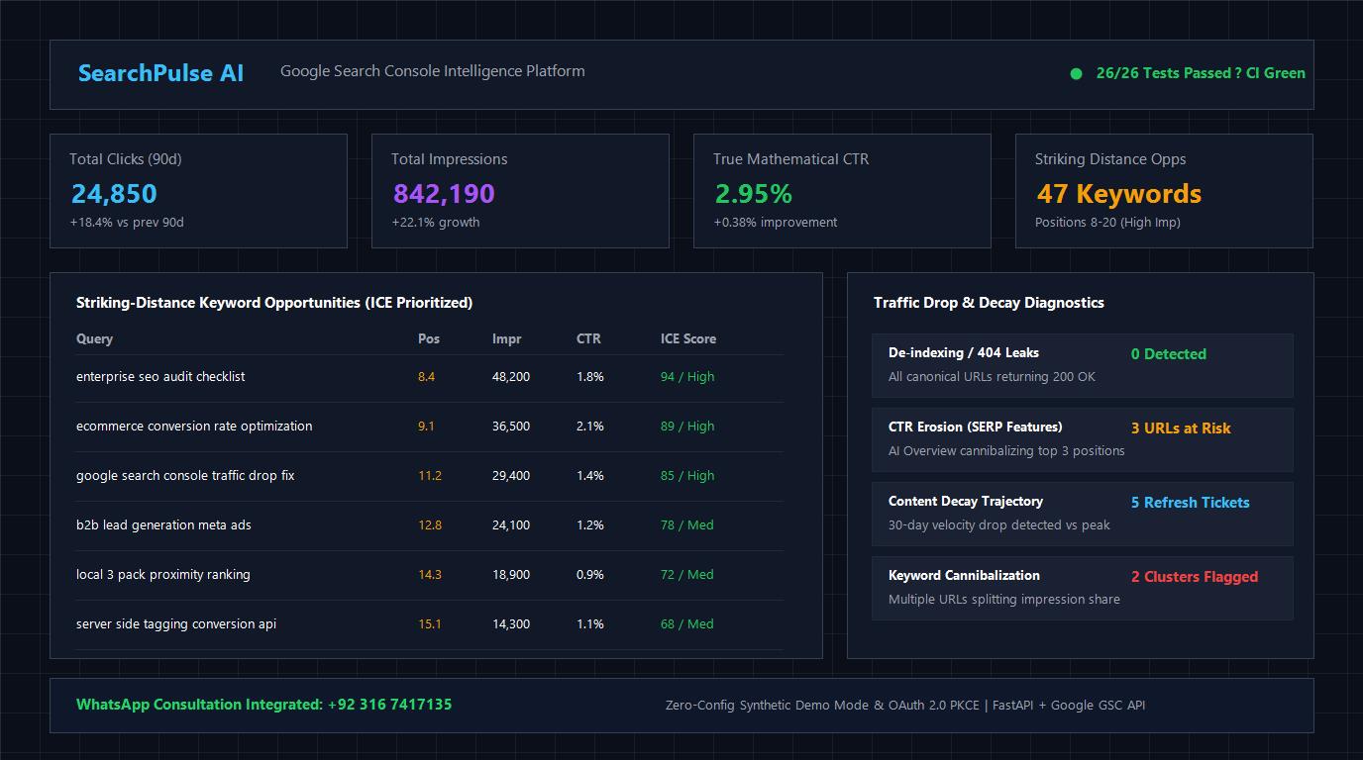This screenshot has width=1363, height=760.
Task: Click the '3 URLs at Risk' status
Action: coord(1181,428)
